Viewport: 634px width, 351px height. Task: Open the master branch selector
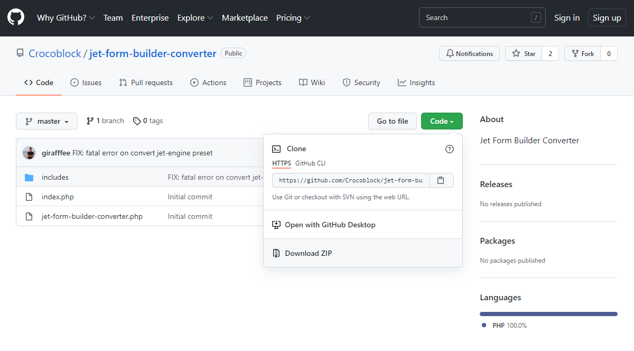tap(46, 121)
